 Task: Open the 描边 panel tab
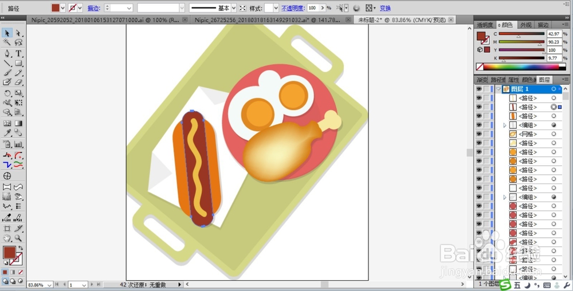(x=543, y=25)
